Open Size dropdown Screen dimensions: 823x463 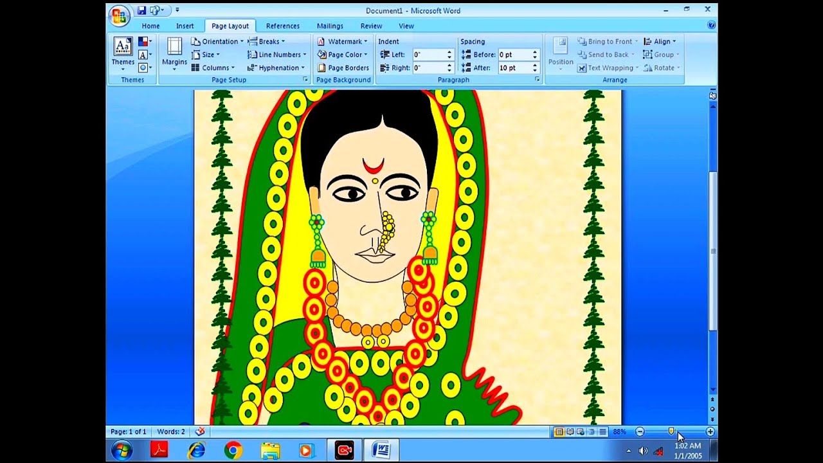206,55
